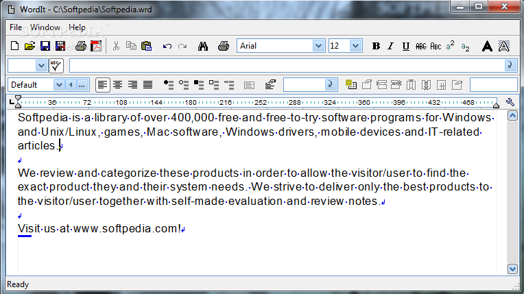Apply filled square bullet list
The image size is (524, 294).
pyautogui.click(x=199, y=84)
